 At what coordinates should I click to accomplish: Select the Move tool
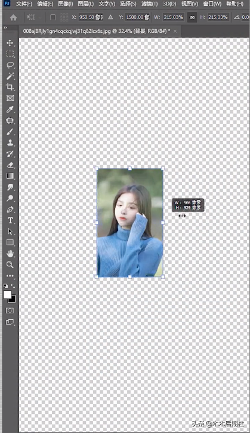10,43
